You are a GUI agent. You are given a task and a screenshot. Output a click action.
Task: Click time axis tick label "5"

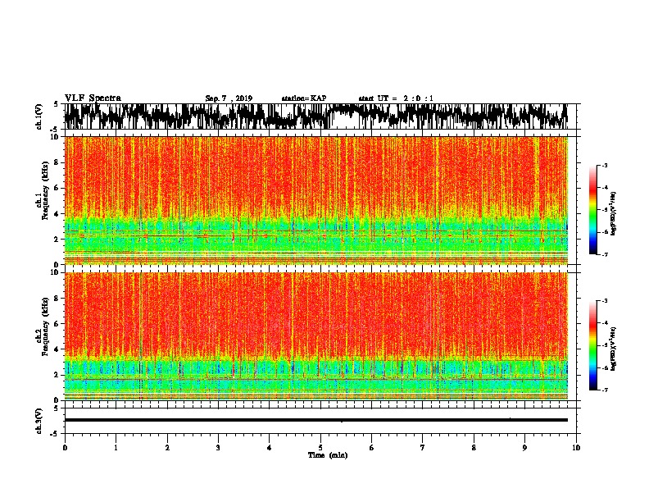(320, 448)
